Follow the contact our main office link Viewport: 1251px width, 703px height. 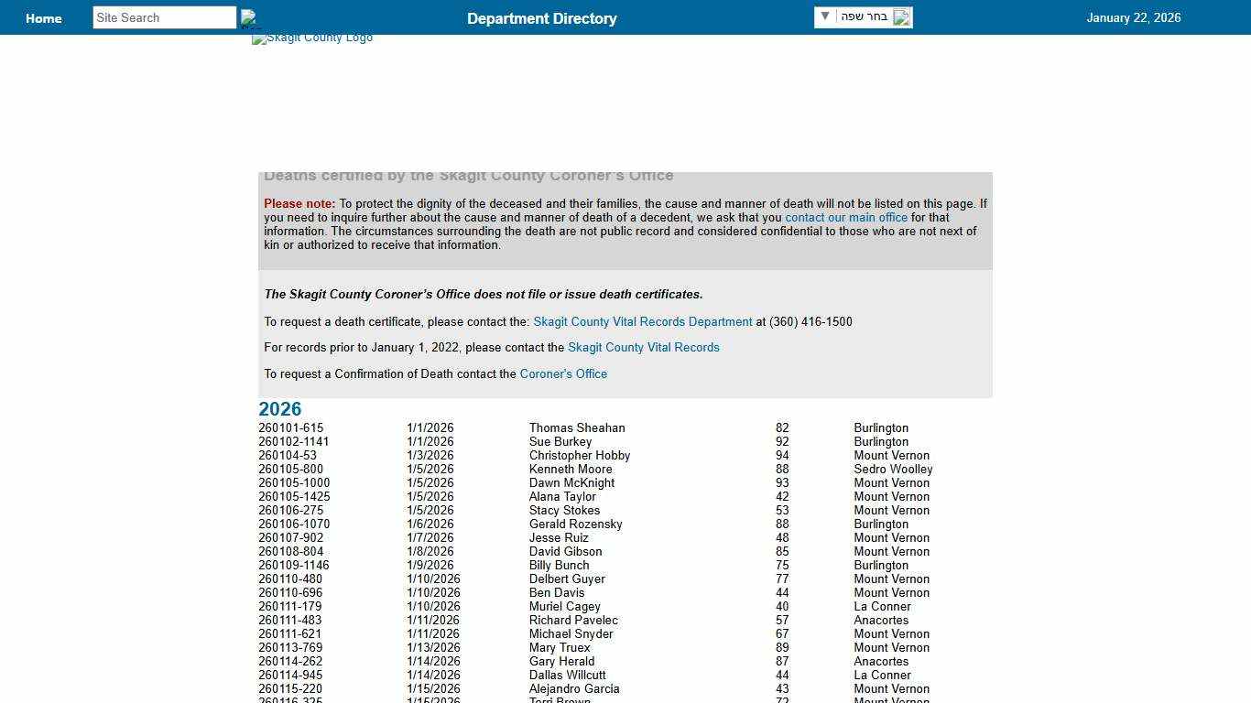[845, 217]
